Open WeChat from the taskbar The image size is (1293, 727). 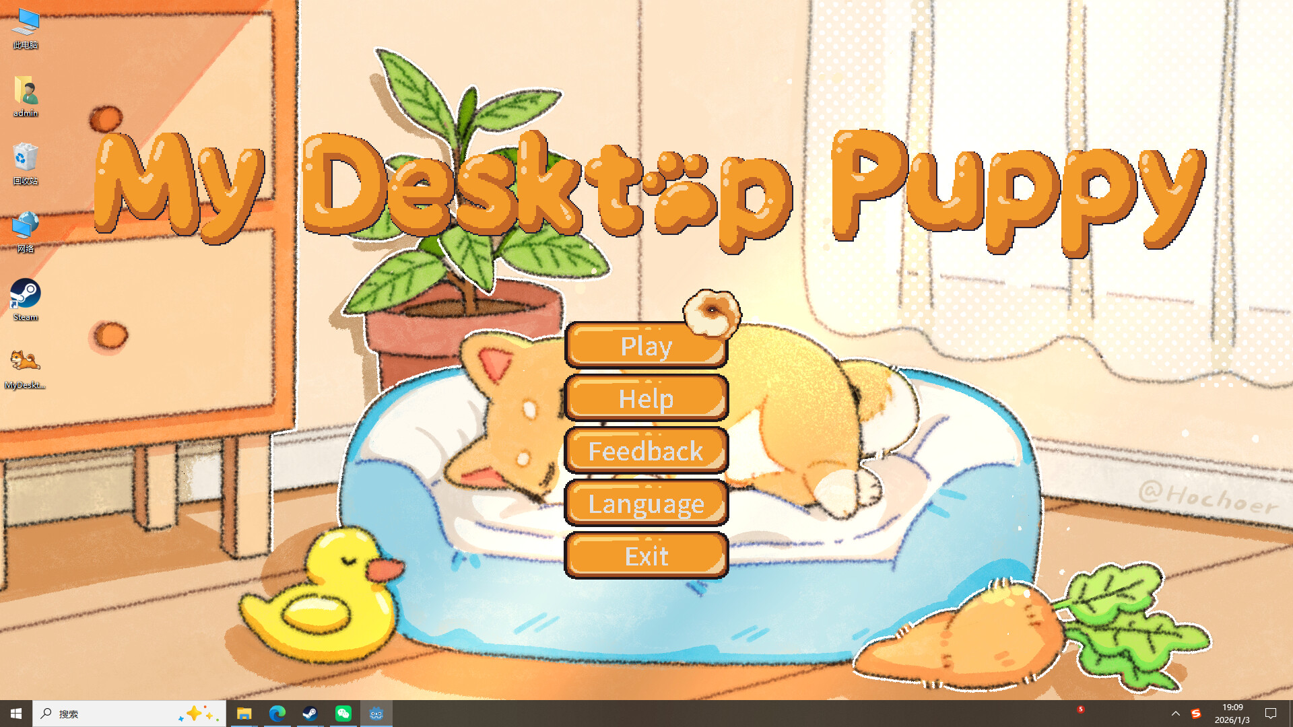click(343, 713)
